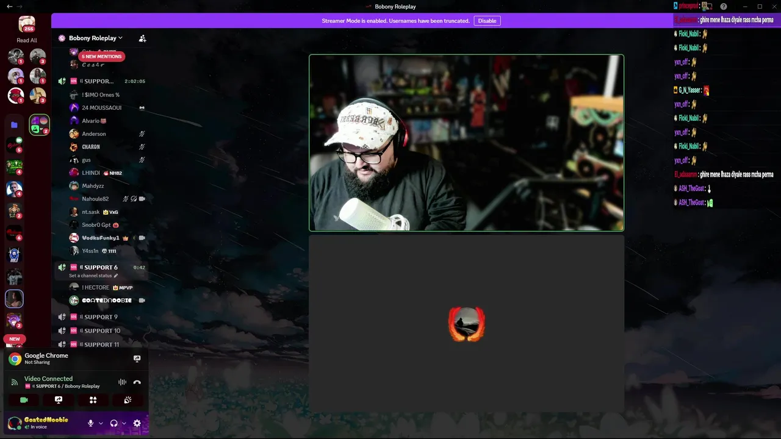The width and height of the screenshot is (781, 439).
Task: Click the camera icon beside GOATEDNOOBIE
Action: pyautogui.click(x=142, y=301)
